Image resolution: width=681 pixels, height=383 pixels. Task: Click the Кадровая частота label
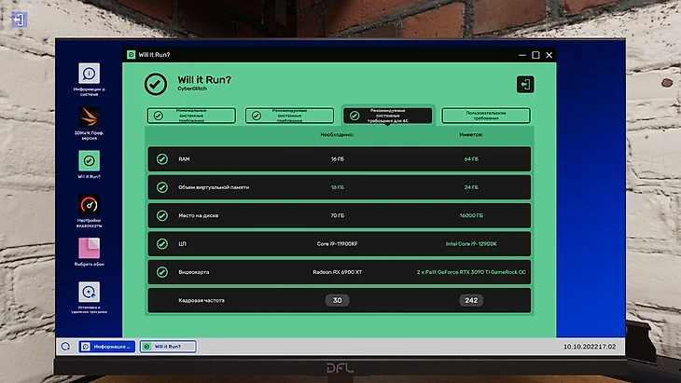click(x=202, y=300)
